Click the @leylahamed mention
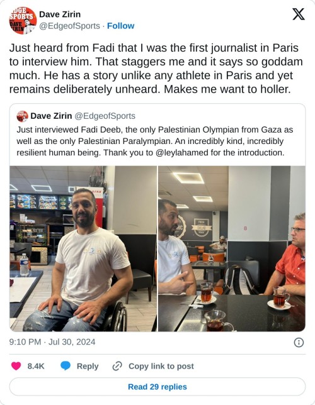 (x=182, y=153)
